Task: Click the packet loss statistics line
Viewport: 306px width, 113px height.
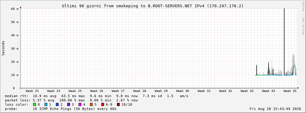Action: 71,100
